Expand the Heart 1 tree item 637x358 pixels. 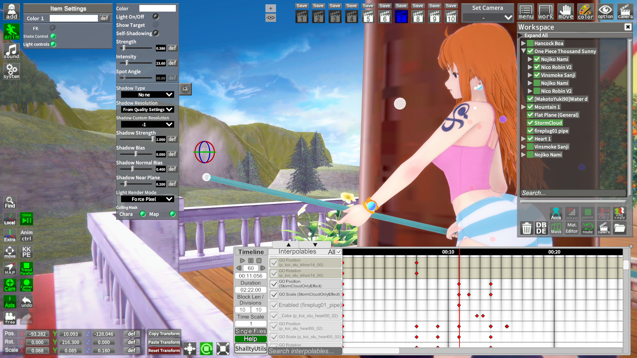(524, 139)
